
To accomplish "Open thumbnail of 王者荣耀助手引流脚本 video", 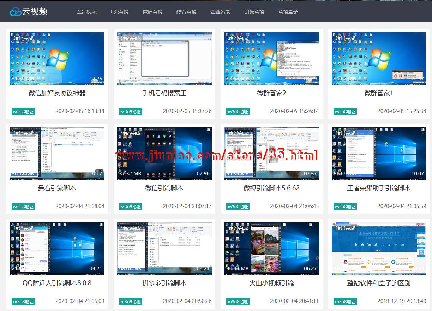I will [x=379, y=154].
